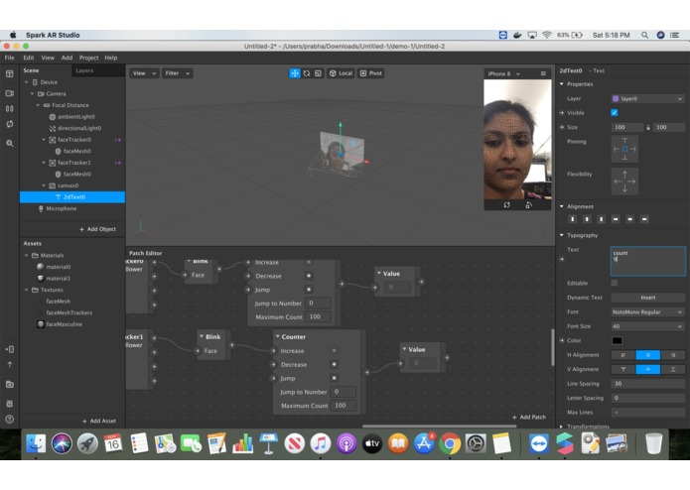Open macOS Spotlight search icon
690x490 pixels.
644,35
